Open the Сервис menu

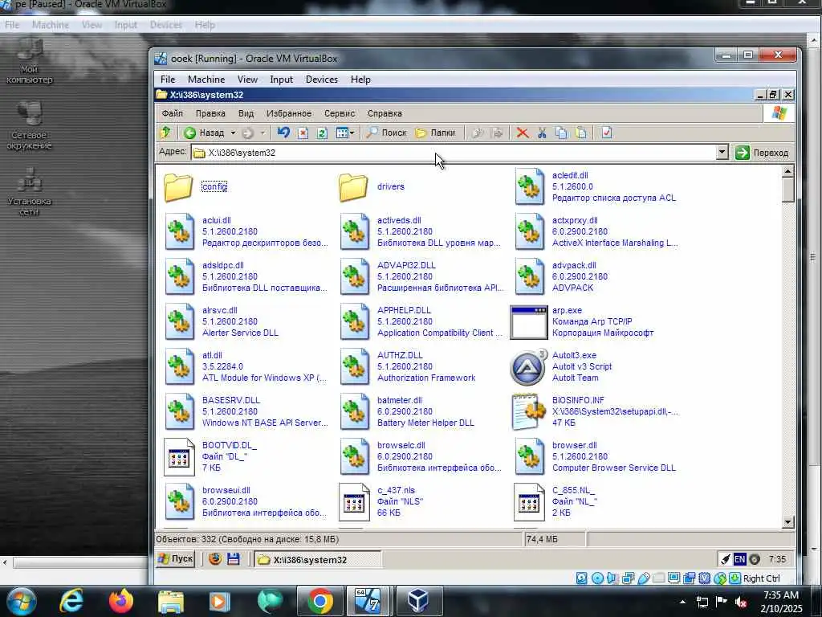pos(340,113)
